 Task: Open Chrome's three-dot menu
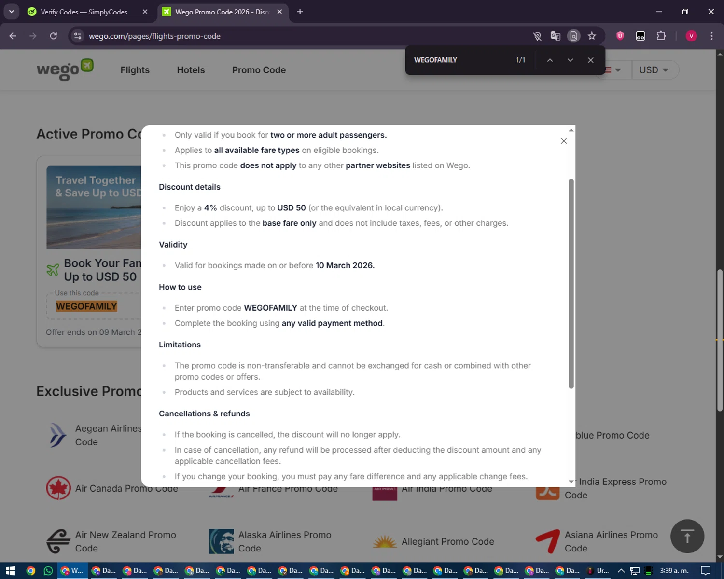pyautogui.click(x=711, y=36)
